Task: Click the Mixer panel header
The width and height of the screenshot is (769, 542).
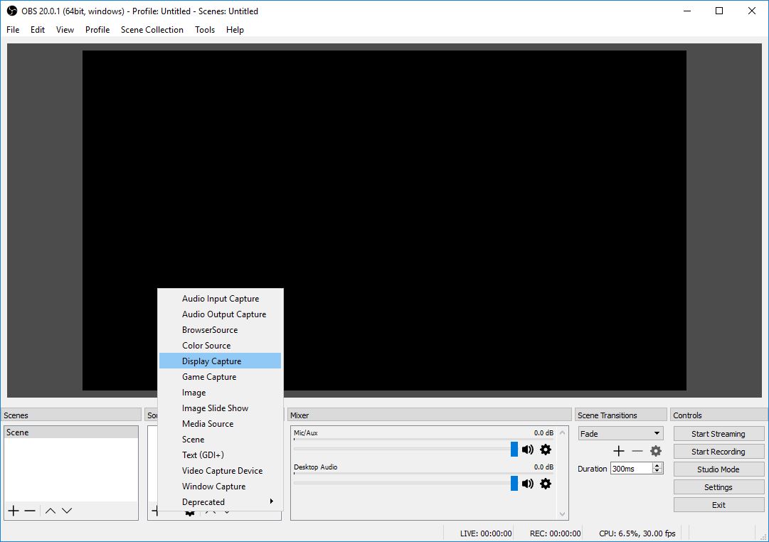Action: click(430, 415)
